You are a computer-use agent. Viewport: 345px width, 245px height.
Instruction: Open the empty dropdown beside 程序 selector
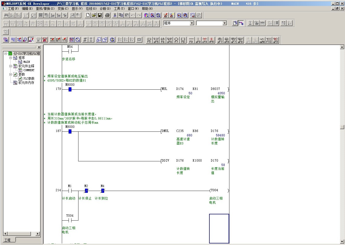tap(225, 23)
